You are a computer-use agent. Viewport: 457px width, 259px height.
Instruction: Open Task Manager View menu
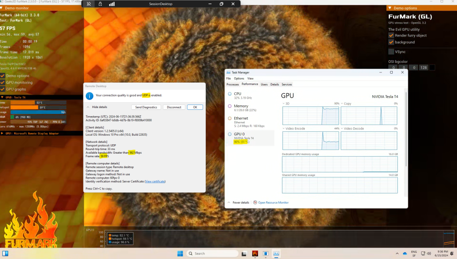[250, 79]
